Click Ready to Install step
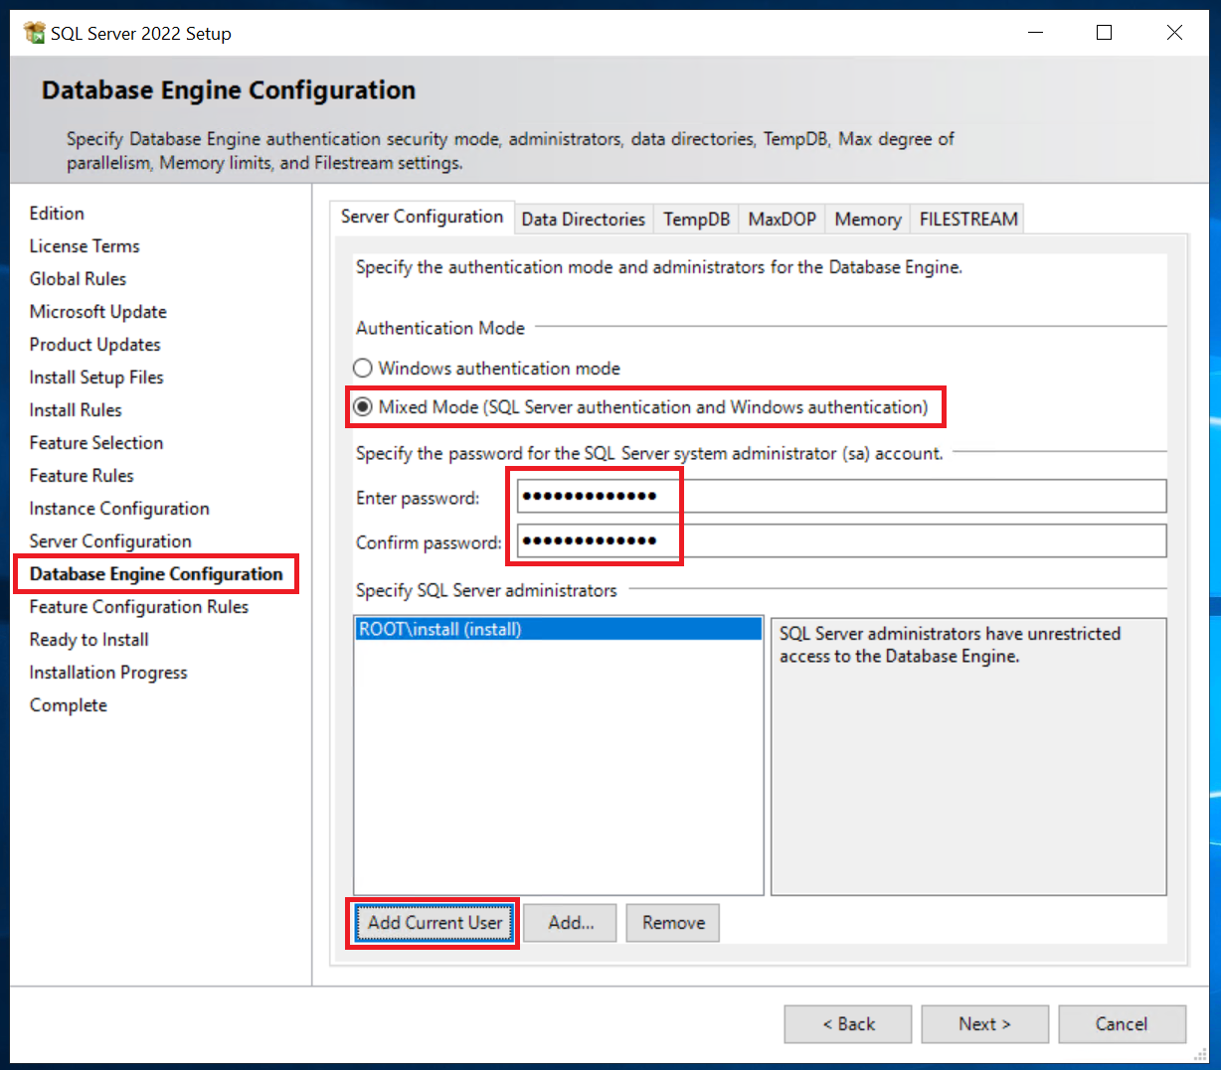1221x1070 pixels. (89, 640)
